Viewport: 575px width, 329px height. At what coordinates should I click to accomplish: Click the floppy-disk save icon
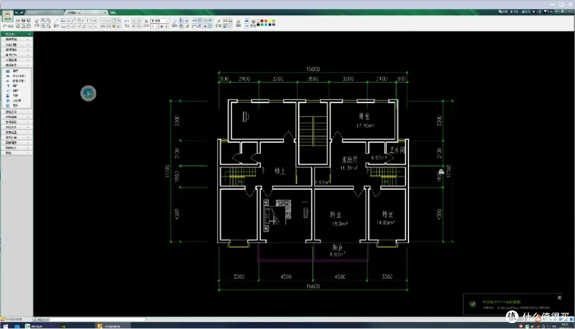pos(23,21)
